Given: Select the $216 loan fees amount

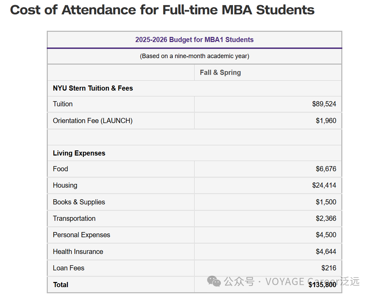Looking at the screenshot, I should point(329,268).
